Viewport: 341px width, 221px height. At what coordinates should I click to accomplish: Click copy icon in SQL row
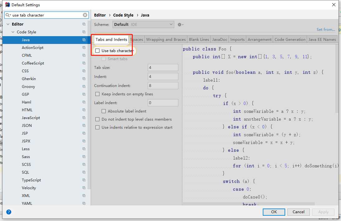pos(84,172)
